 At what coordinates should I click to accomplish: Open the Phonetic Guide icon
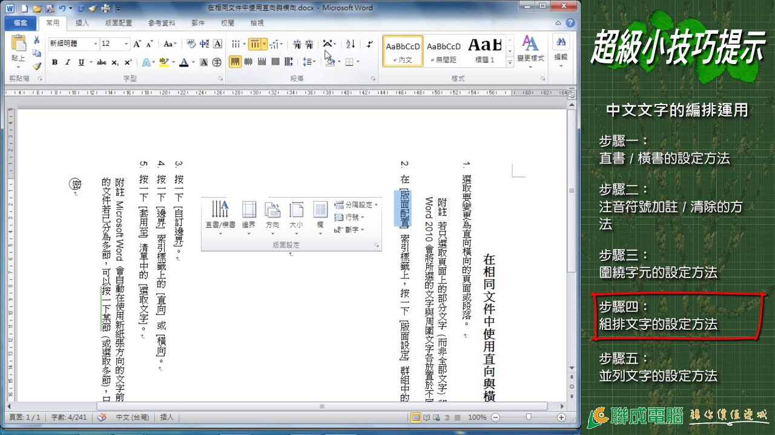tap(204, 43)
